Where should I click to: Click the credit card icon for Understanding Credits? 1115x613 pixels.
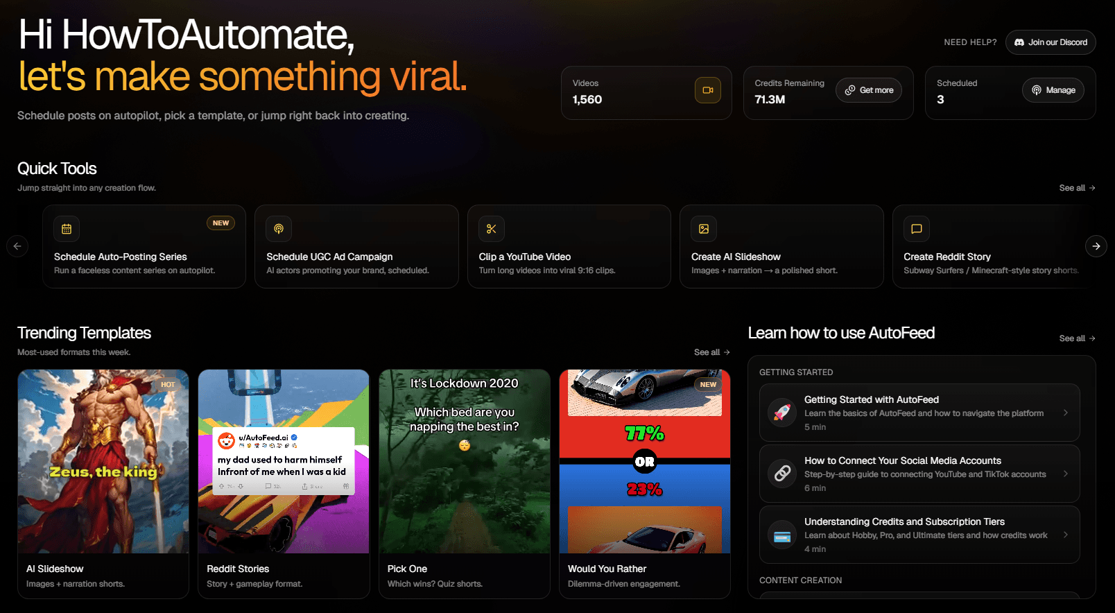[782, 535]
